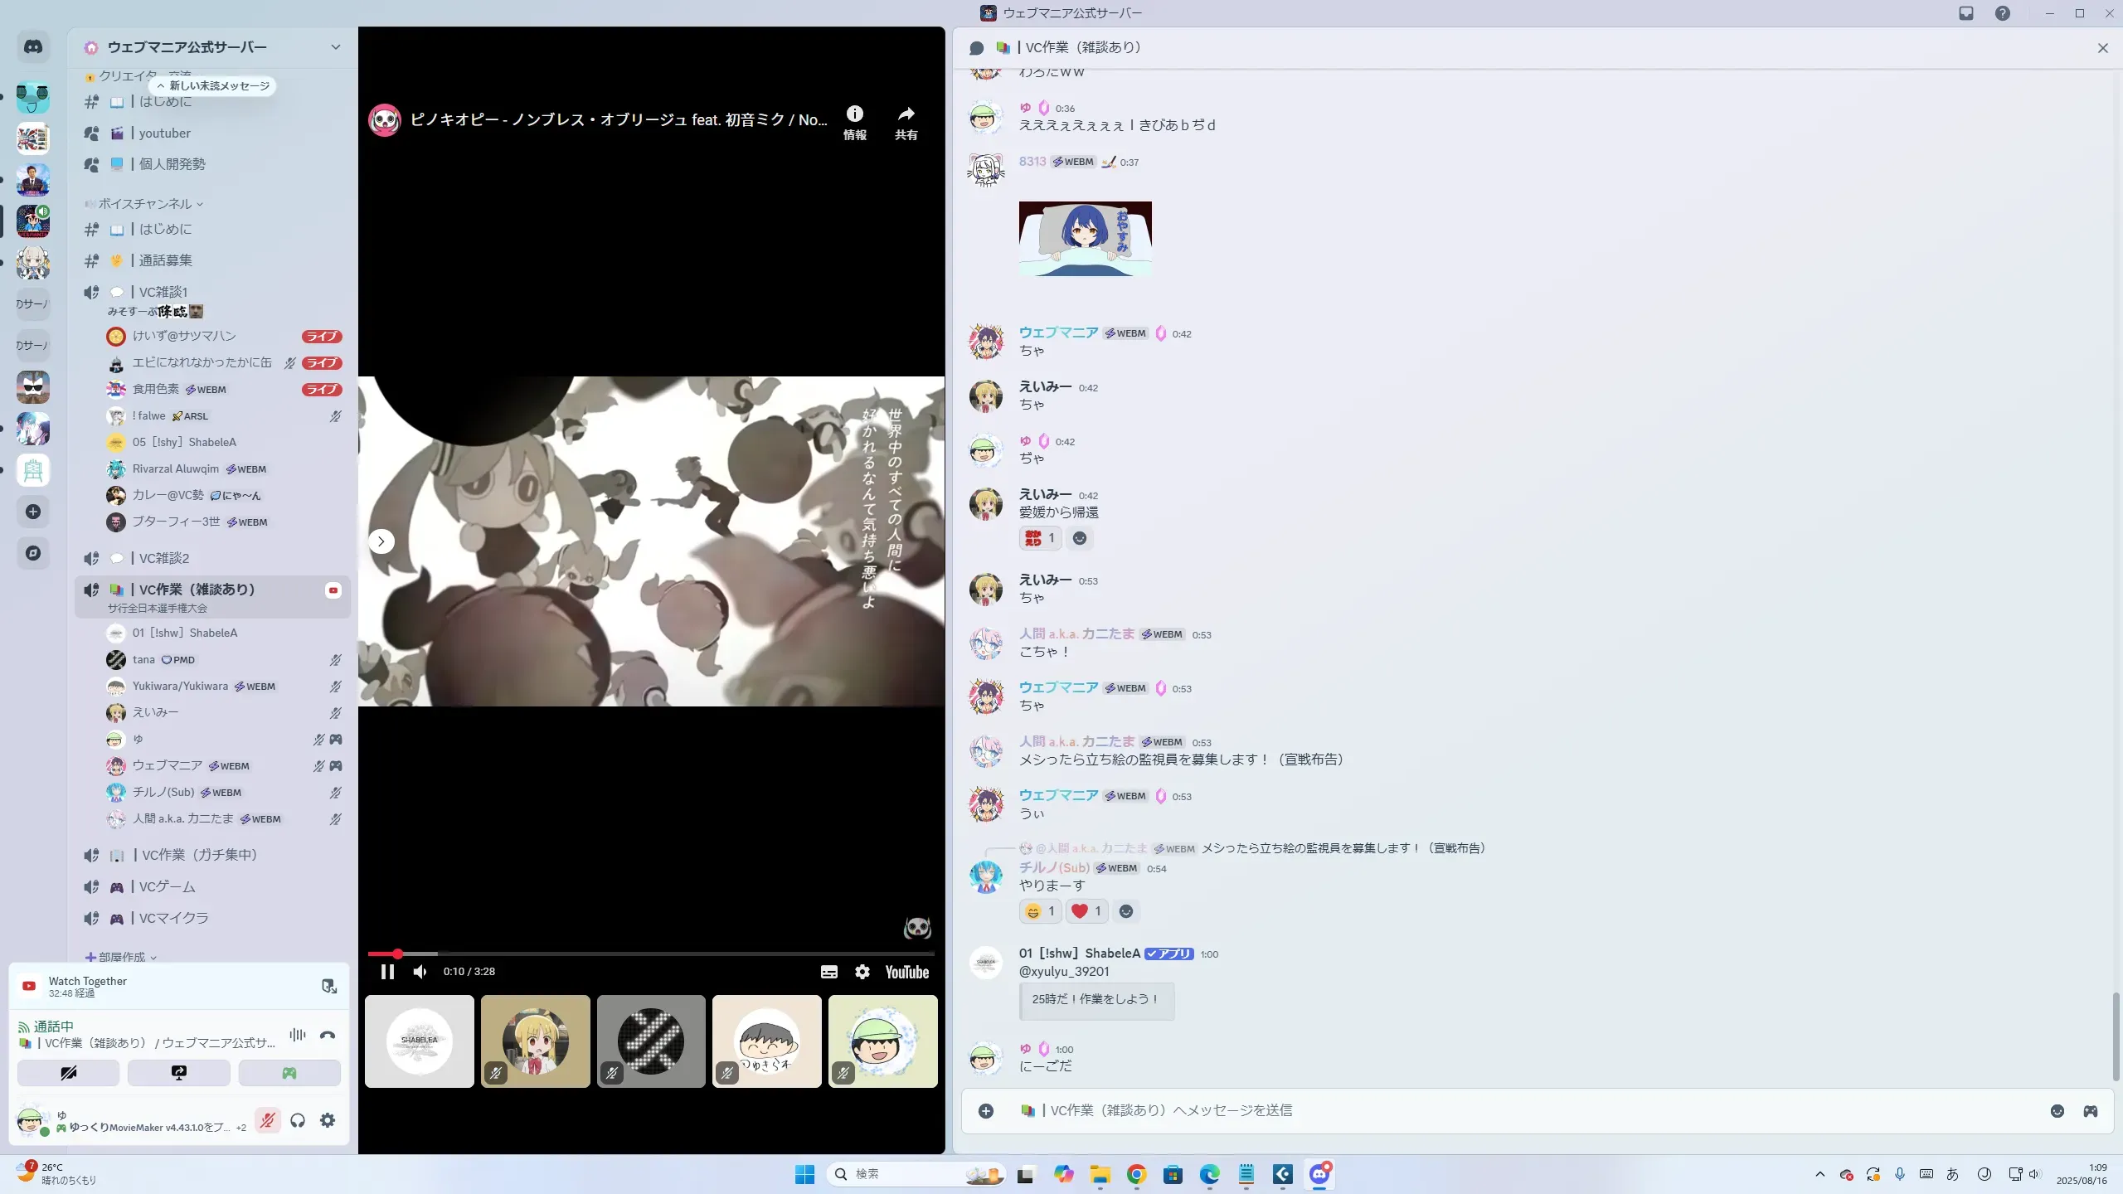Open YouTube player settings gear
Screen dimensions: 2123x1194
click(x=862, y=972)
